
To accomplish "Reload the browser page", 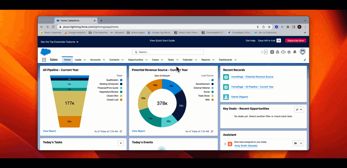I will click(53, 27).
